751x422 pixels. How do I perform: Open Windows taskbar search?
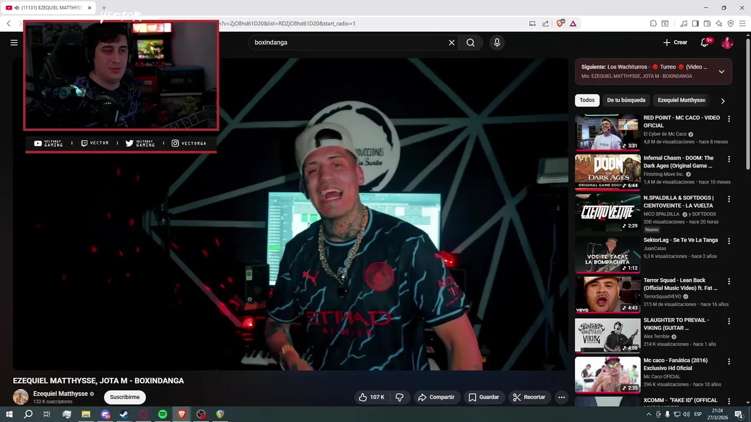(28, 414)
